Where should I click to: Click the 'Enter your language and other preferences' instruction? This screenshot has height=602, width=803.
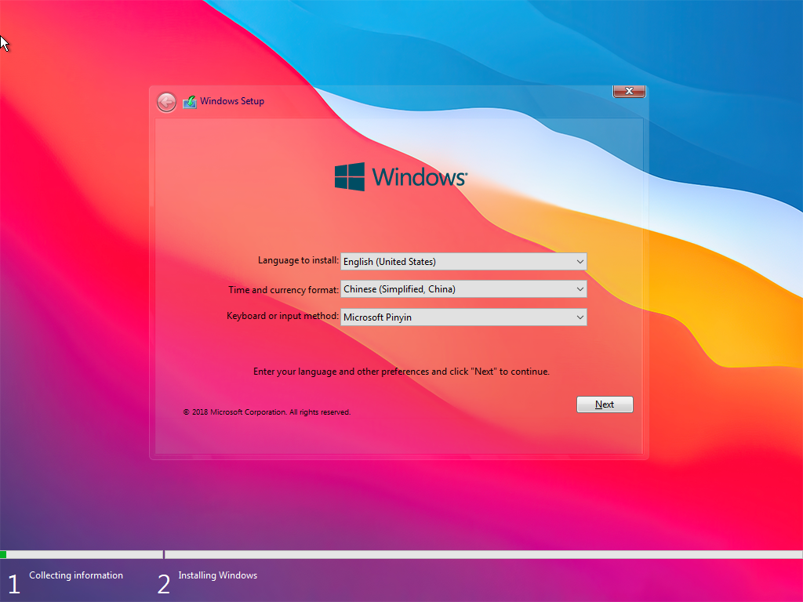401,372
